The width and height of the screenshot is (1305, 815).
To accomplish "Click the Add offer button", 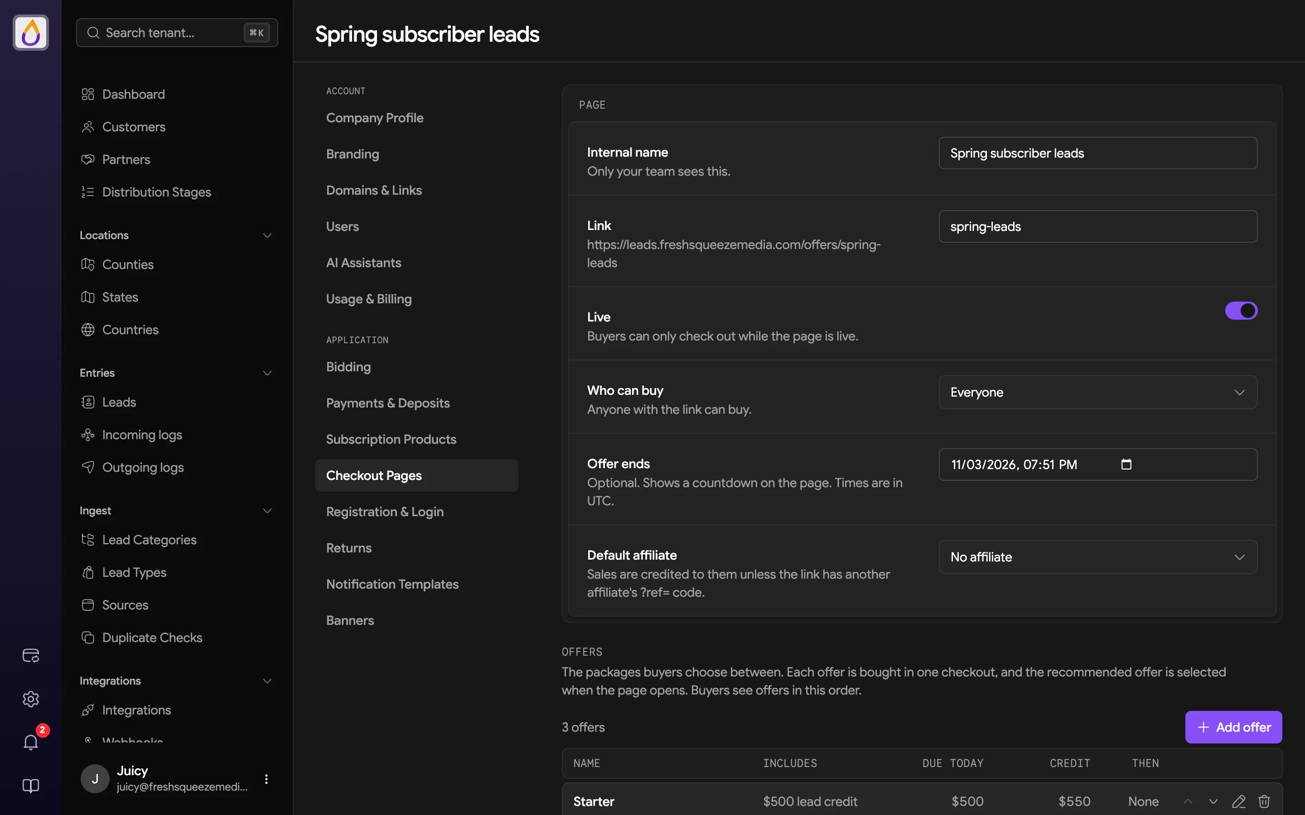I will [1233, 727].
